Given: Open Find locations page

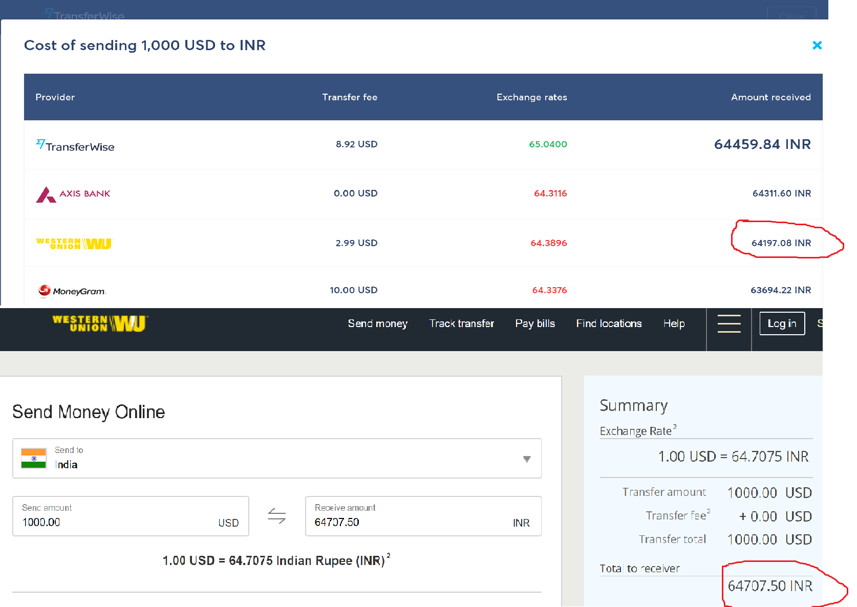Looking at the screenshot, I should [609, 323].
